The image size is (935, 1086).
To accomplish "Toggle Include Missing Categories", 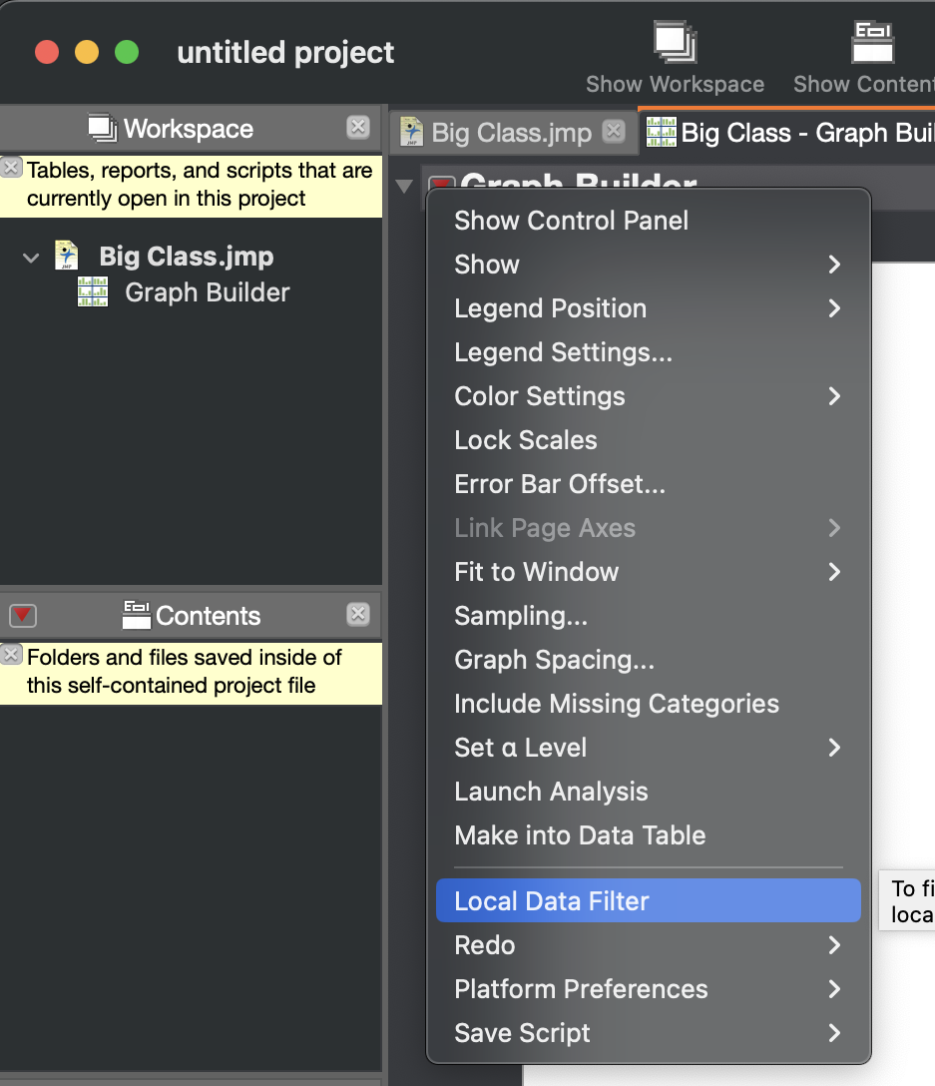I will point(616,704).
